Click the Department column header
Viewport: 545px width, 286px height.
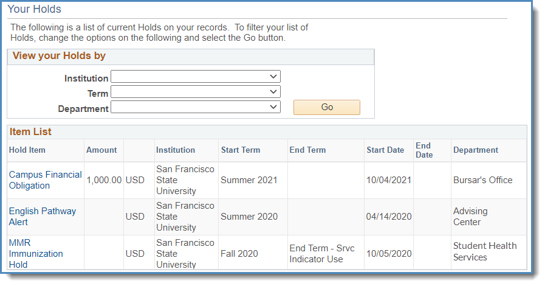(476, 150)
